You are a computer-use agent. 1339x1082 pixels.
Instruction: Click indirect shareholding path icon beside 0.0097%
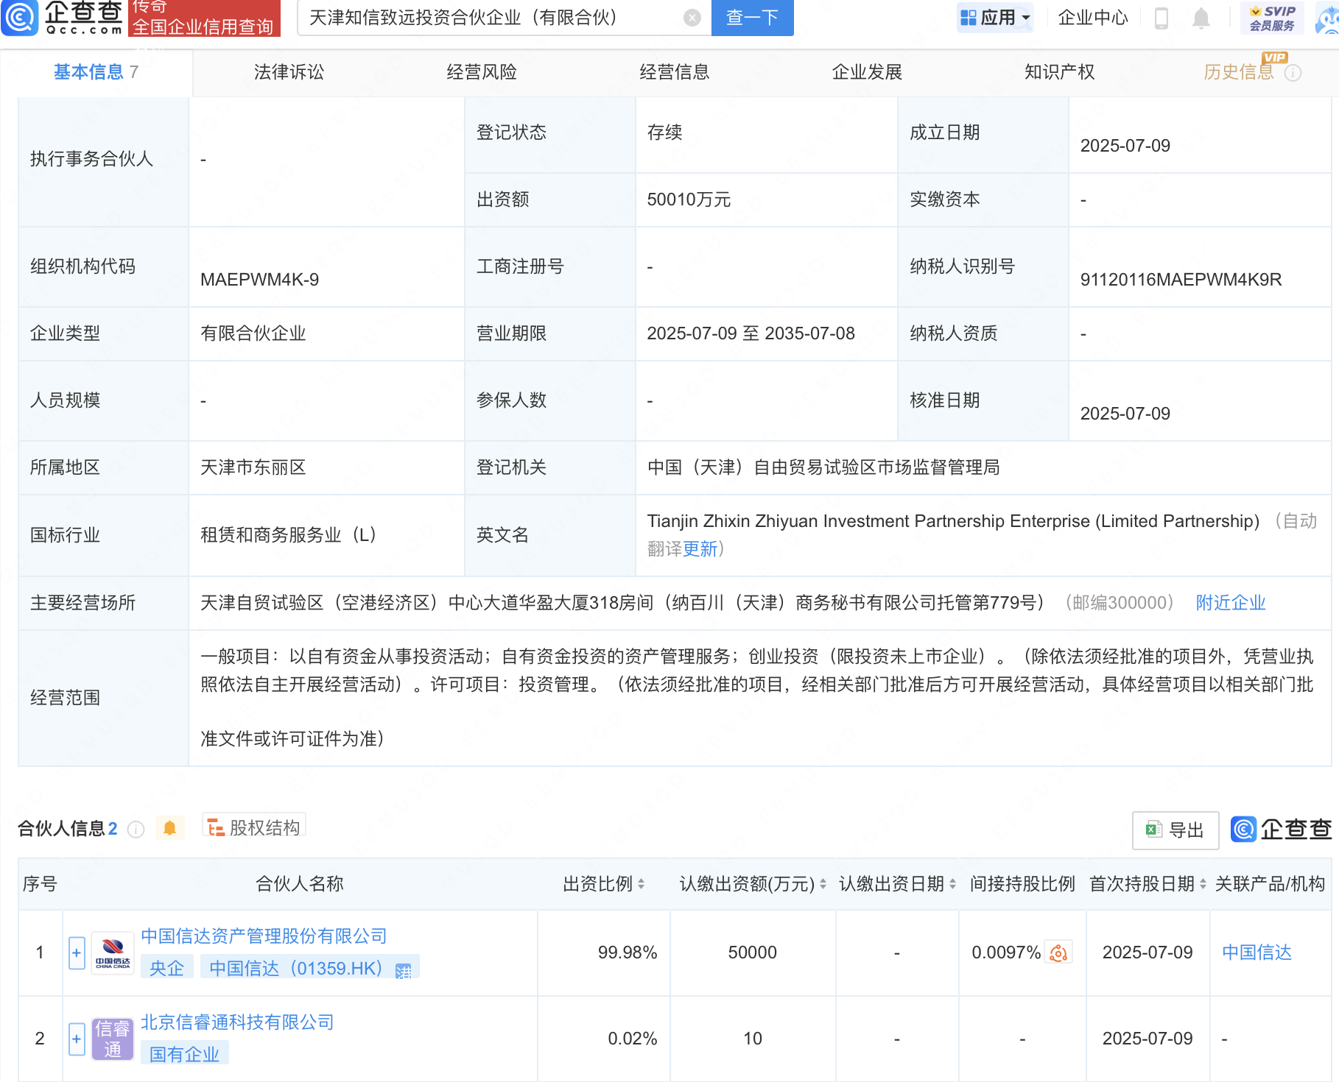(1058, 953)
